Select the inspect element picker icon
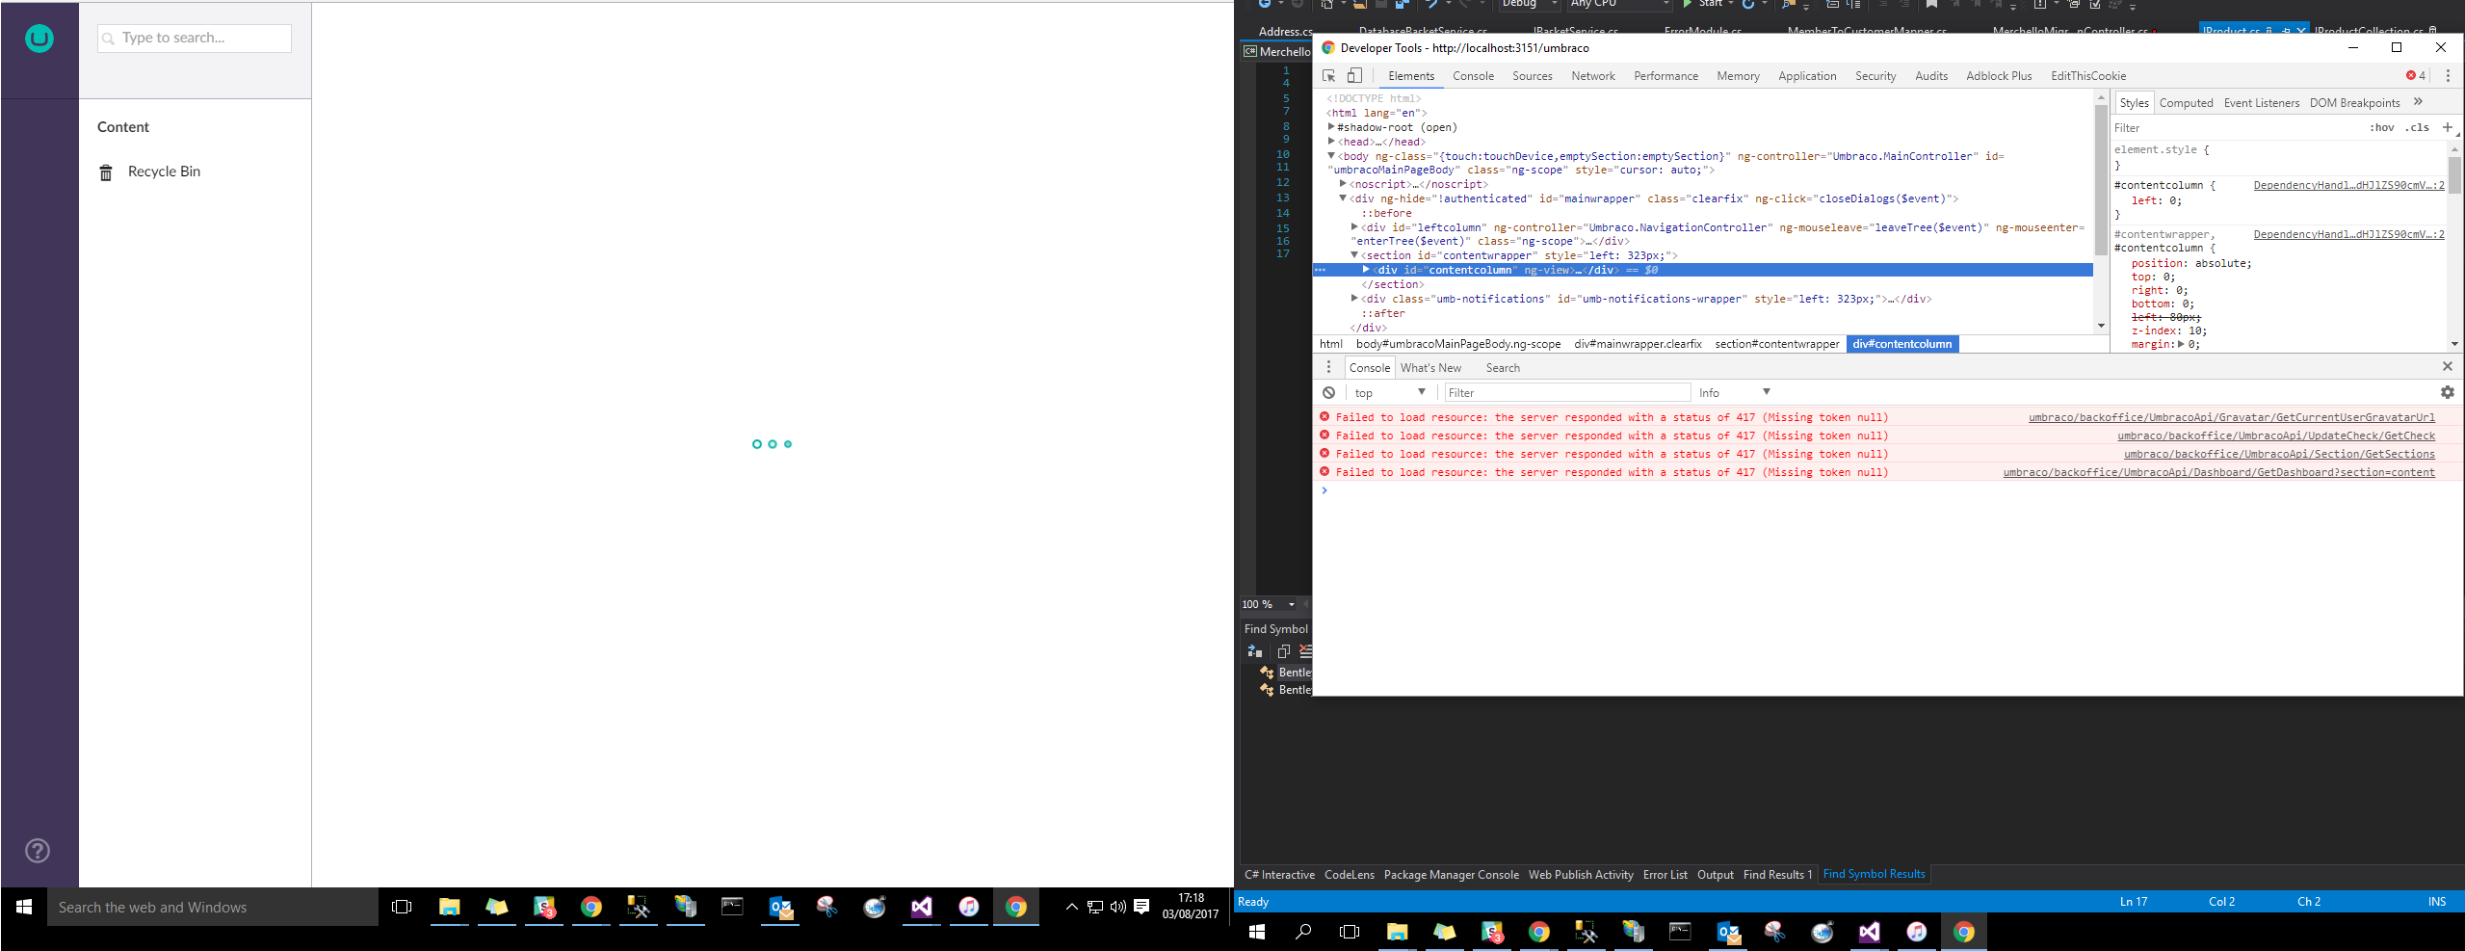Image resolution: width=2465 pixels, height=951 pixels. point(1329,76)
